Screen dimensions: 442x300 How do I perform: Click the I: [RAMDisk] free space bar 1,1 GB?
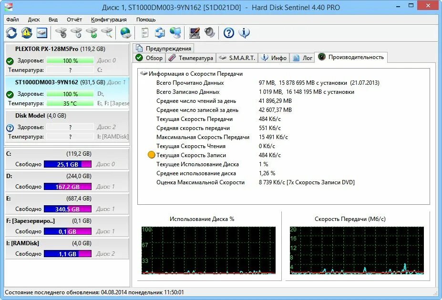coord(68,253)
